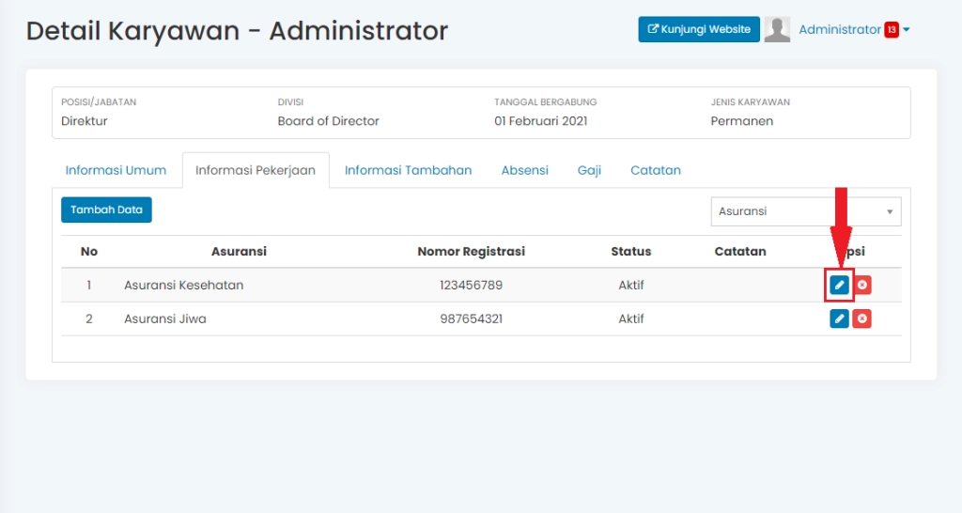Select the Informasi Pekerjaan tab
The height and width of the screenshot is (513, 962).
click(x=256, y=170)
